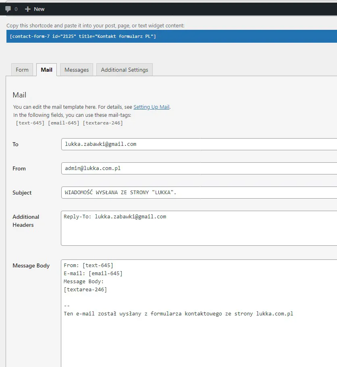This screenshot has width=337, height=367.
Task: Click into the From address field
Action: click(198, 168)
